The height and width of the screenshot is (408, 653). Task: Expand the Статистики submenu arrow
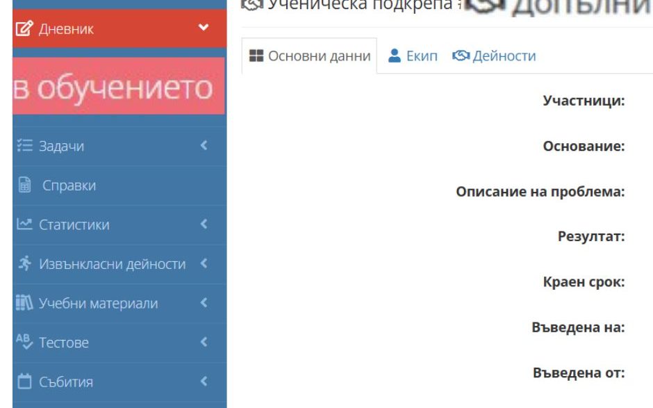click(x=204, y=225)
